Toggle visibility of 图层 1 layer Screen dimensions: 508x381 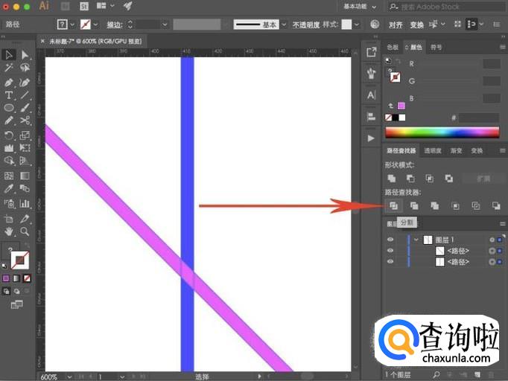(390, 240)
